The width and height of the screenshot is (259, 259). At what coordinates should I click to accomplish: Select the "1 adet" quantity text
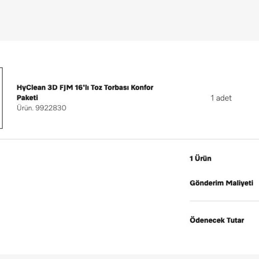(221, 98)
